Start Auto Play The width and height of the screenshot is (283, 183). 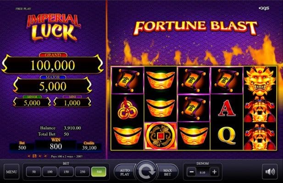pyautogui.click(x=125, y=172)
